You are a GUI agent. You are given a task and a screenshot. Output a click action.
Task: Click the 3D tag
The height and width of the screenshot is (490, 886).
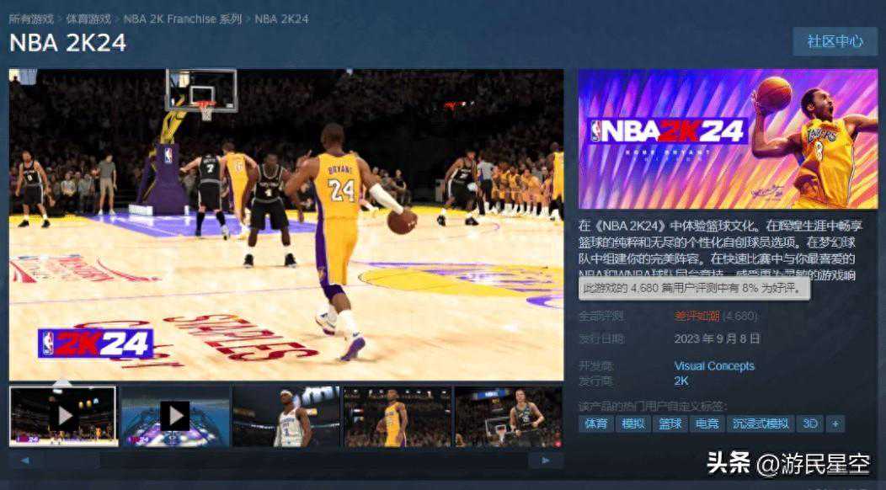click(x=810, y=423)
